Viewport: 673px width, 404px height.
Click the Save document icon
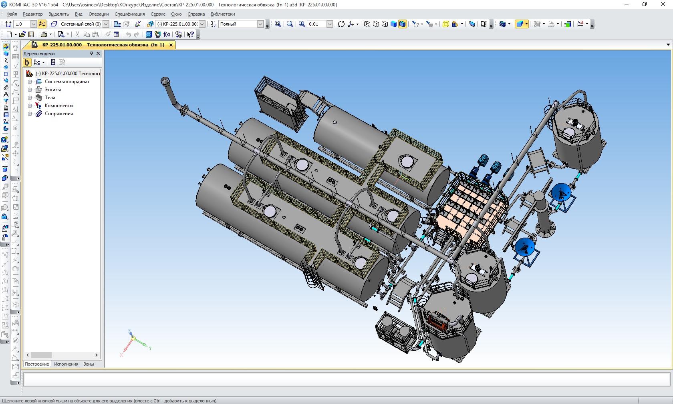31,34
